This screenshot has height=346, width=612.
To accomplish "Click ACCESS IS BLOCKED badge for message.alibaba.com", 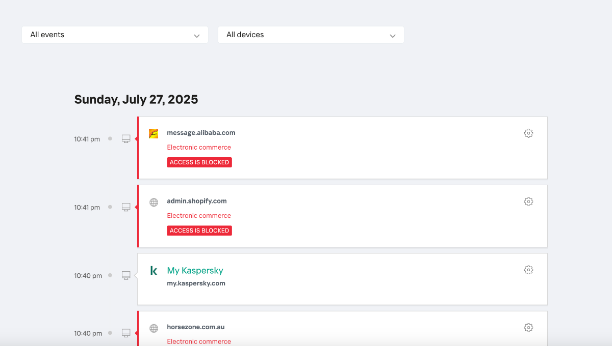I will [x=199, y=162].
